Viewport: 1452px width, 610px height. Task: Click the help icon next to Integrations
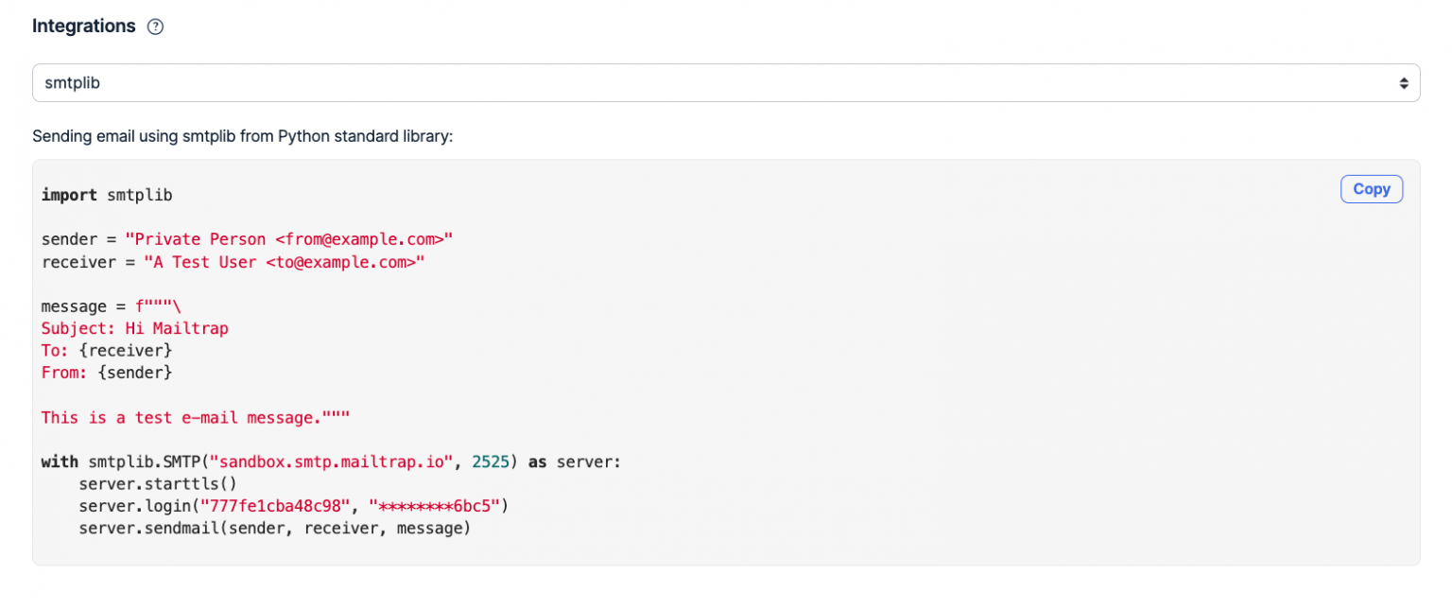tap(155, 26)
